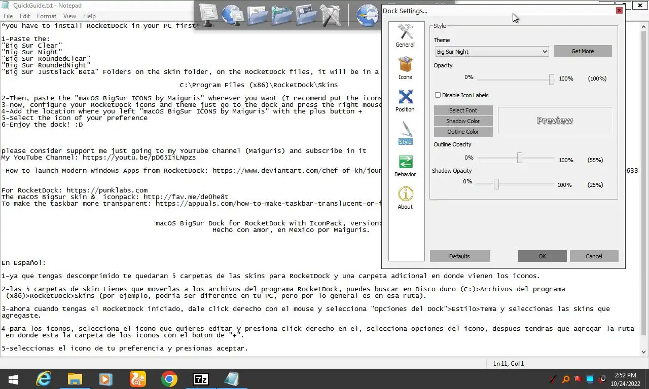Confirm settings with the OK button
649x389 pixels.
coord(542,256)
